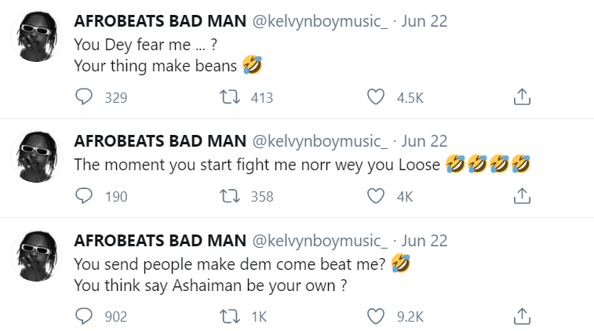Retweet the tweet with 358 retweets

(231, 196)
